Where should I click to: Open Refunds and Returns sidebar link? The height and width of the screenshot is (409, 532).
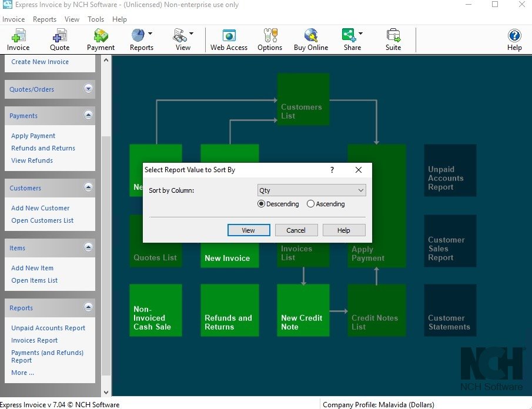click(x=43, y=148)
